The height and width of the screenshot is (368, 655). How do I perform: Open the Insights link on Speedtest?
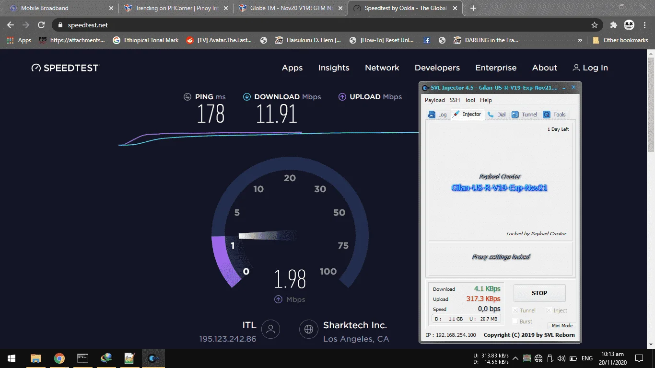click(334, 68)
